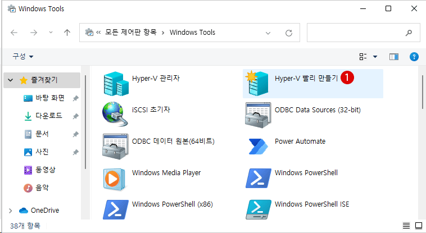Screen dimensions: 426x233
Task: Select 바탕 화면 in the navigation pane
Action: 50,98
